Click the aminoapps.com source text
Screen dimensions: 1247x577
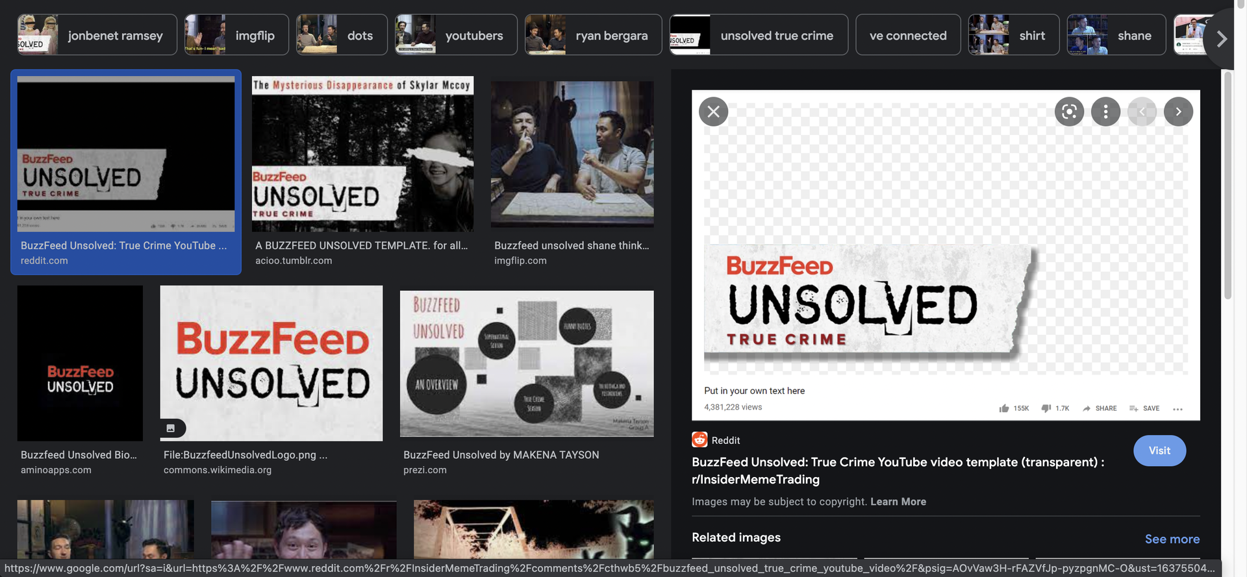[x=56, y=470]
